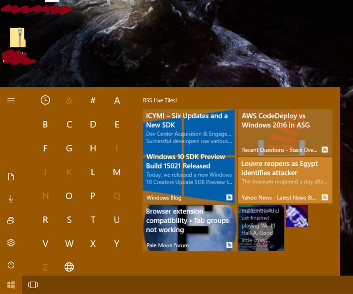Jump to apps starting with V

tap(45, 244)
